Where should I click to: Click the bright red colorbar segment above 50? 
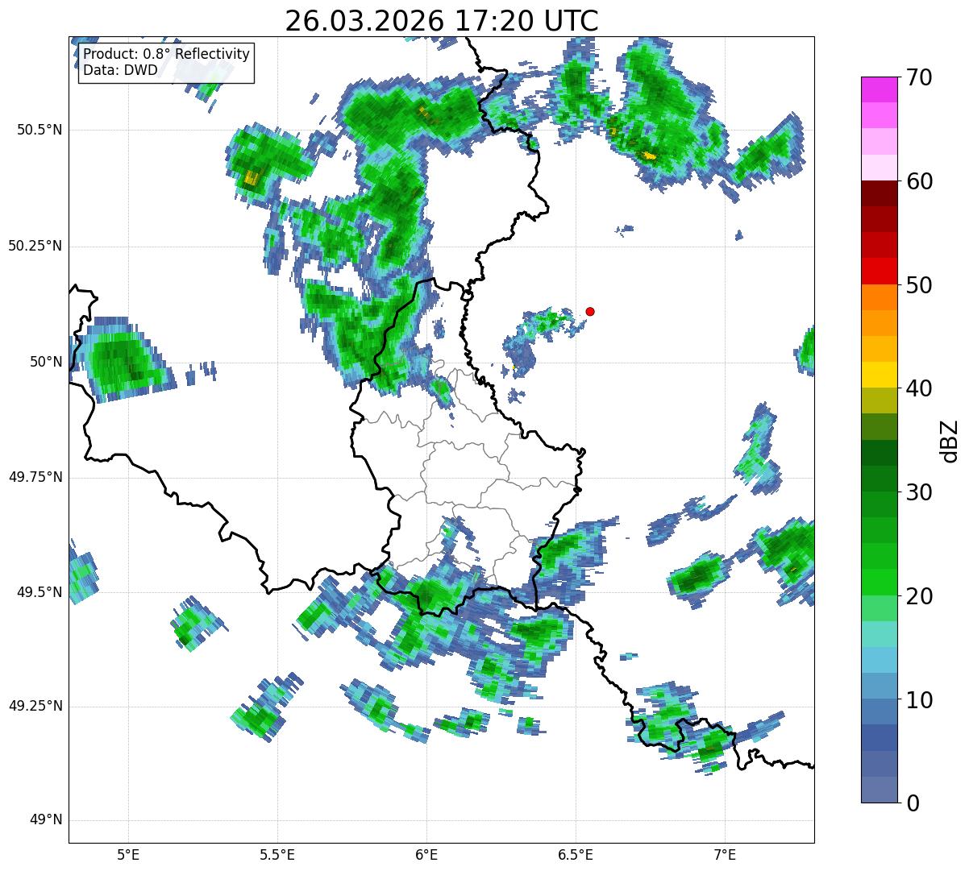880,272
